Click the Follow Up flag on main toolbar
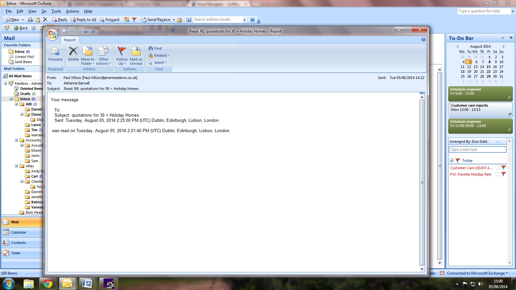The height and width of the screenshot is (290, 516). (x=134, y=20)
